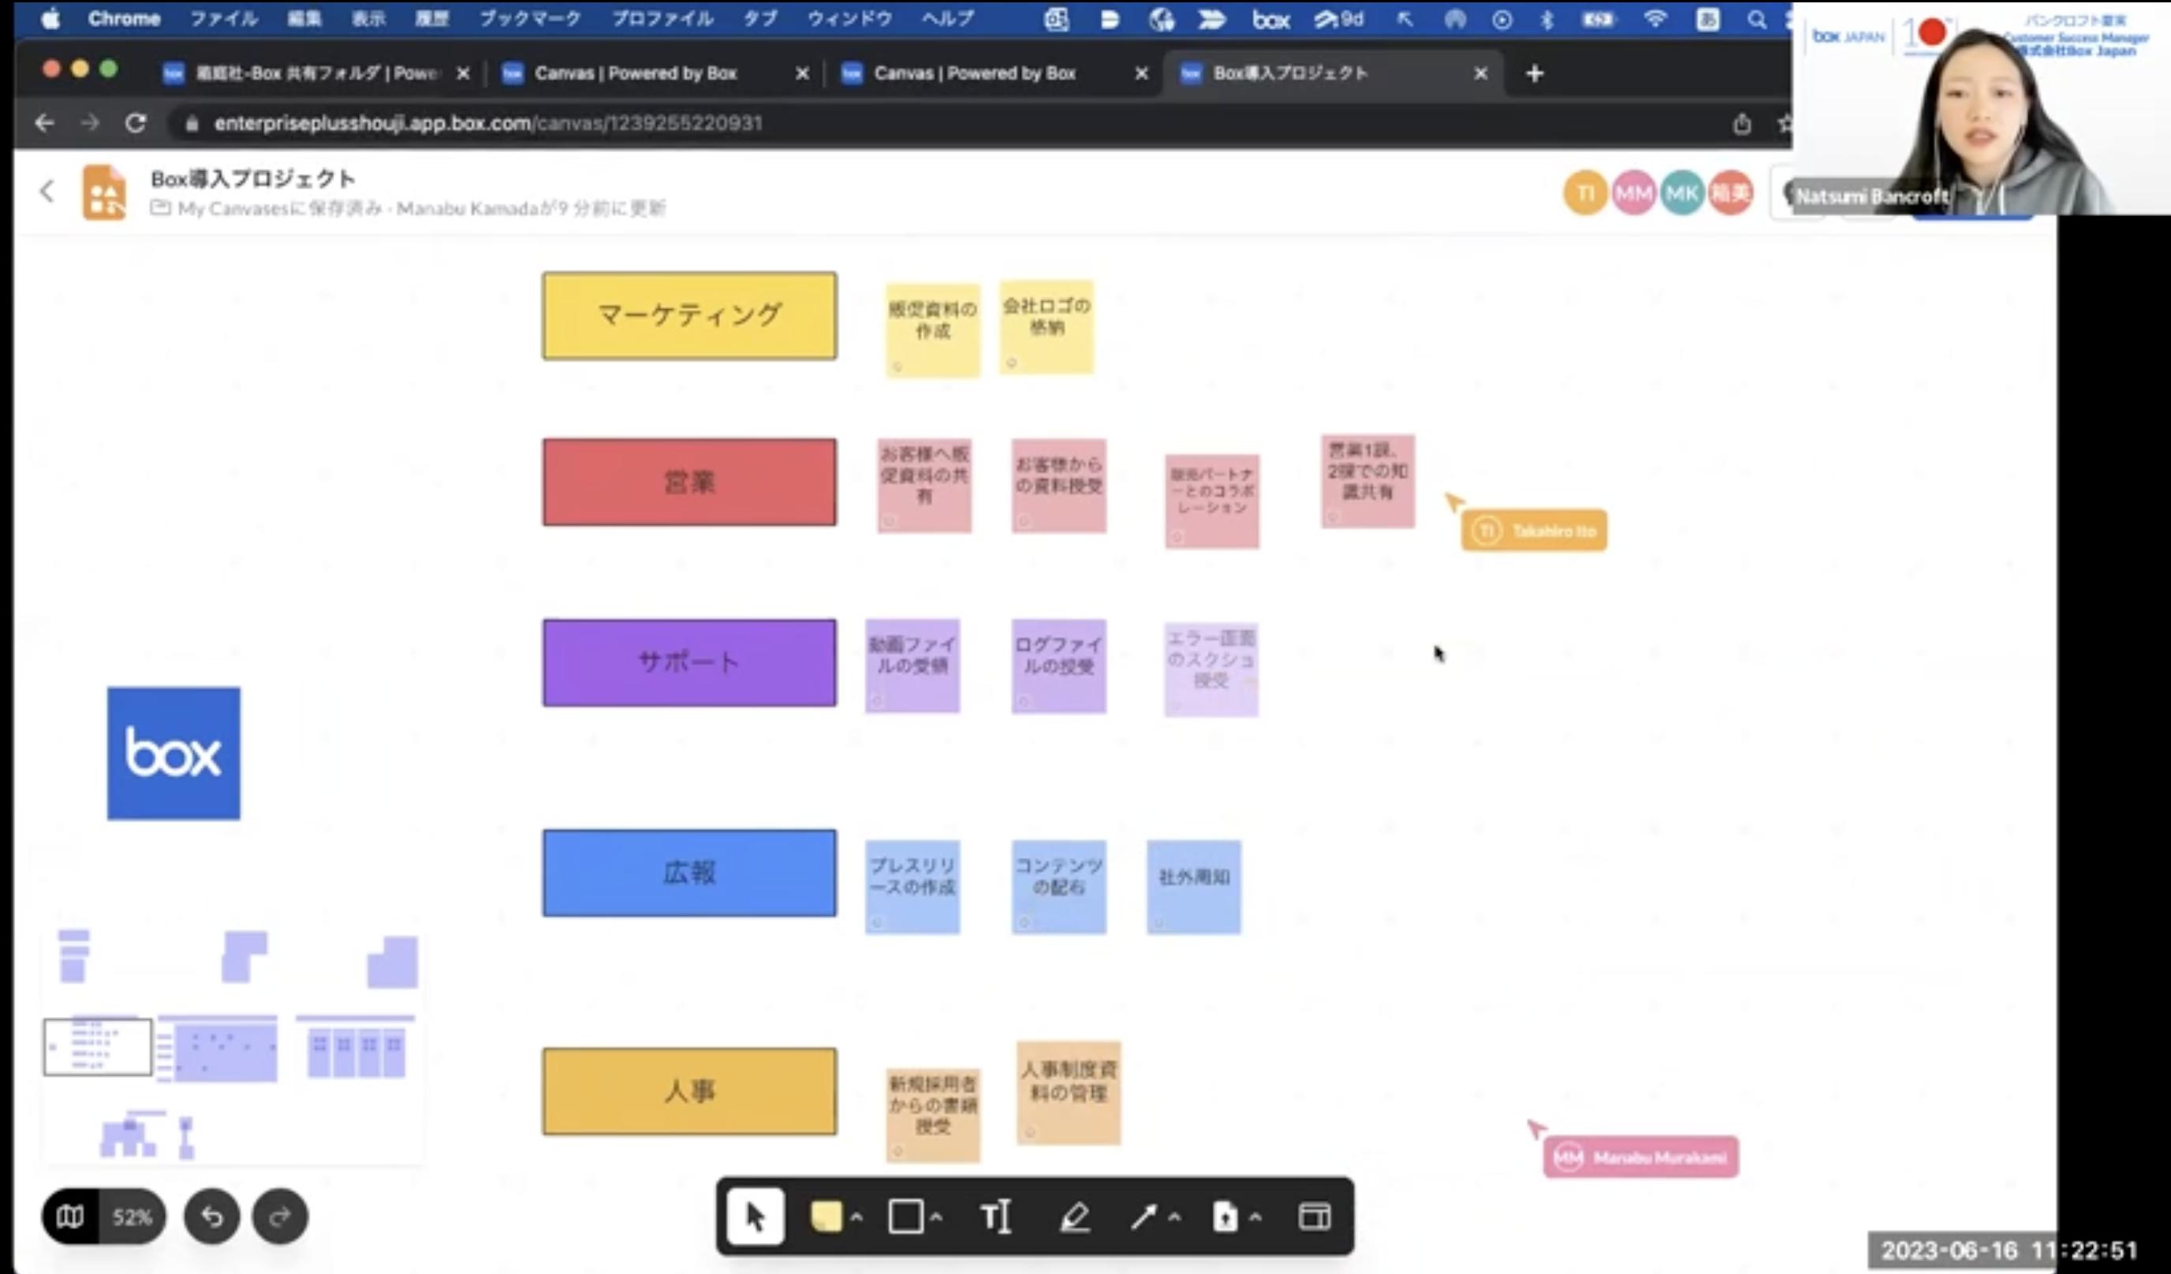
Task: Select the rectangle shape tool
Action: (x=905, y=1216)
